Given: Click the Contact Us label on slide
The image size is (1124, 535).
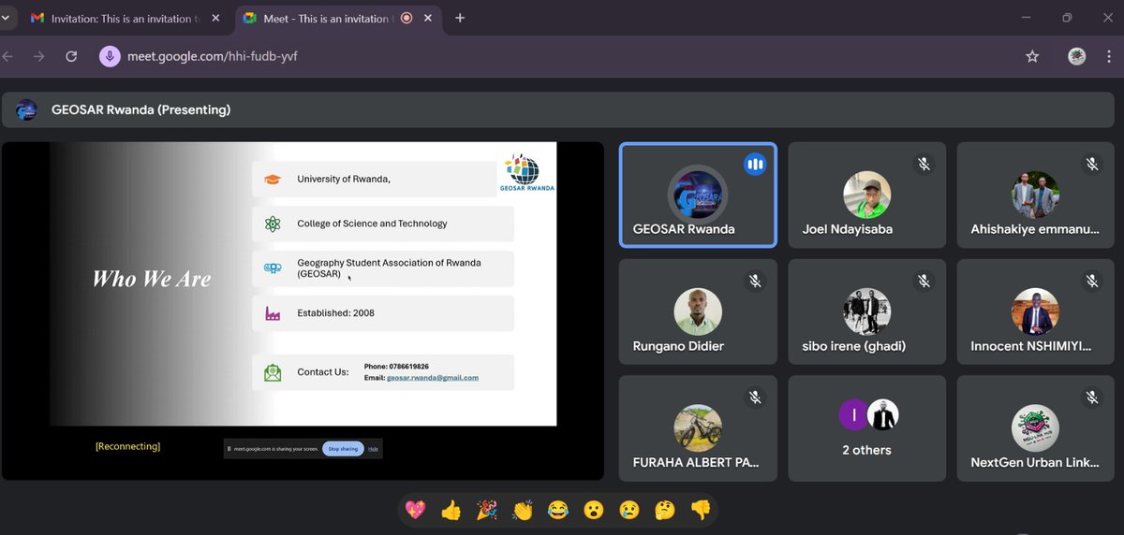Looking at the screenshot, I should point(323,372).
